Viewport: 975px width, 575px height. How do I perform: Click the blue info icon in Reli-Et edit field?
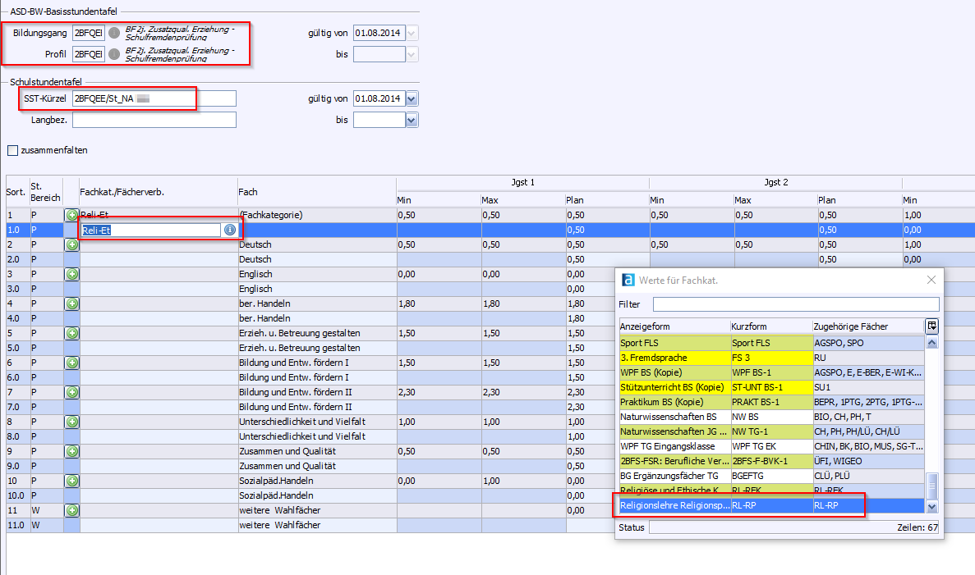tap(230, 230)
